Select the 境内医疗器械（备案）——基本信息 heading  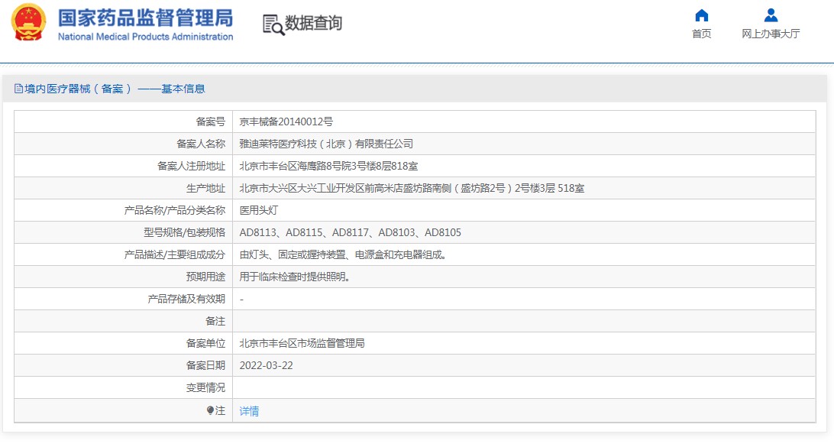tap(115, 89)
